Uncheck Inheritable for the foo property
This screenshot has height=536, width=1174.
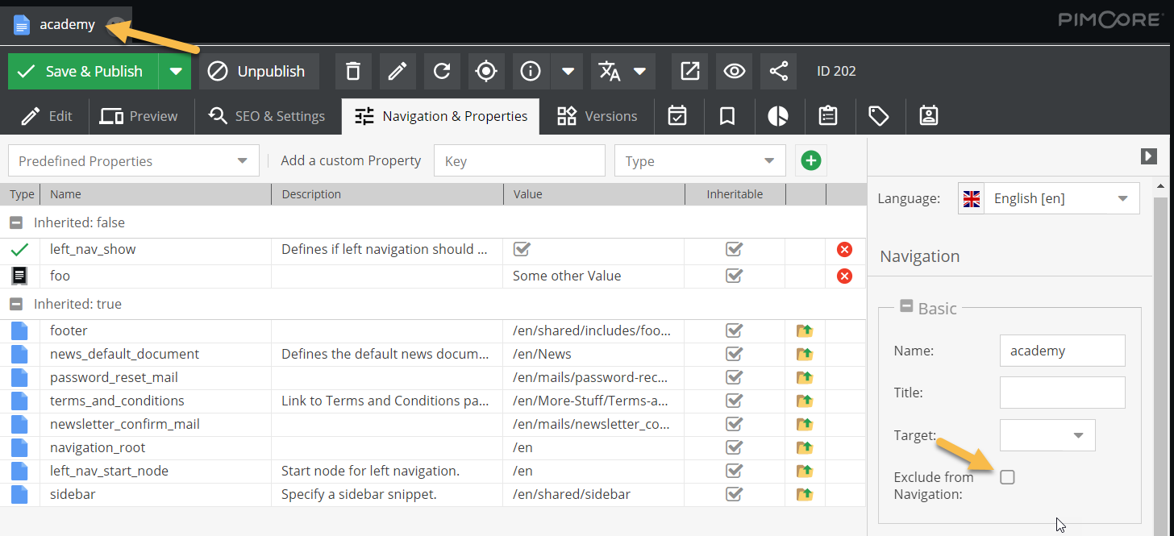pyautogui.click(x=734, y=276)
